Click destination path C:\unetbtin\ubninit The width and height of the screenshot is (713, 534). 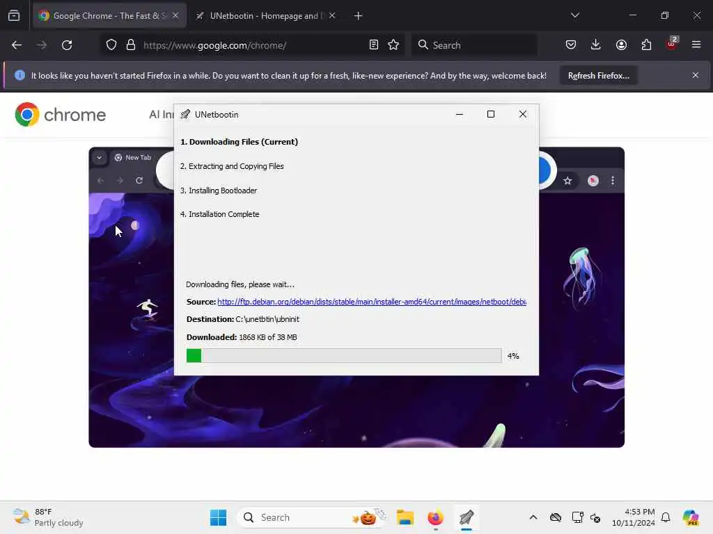click(x=267, y=319)
